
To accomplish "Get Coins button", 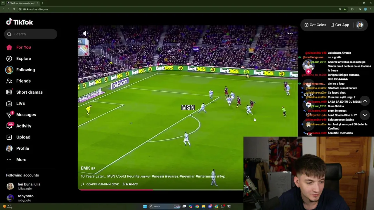I will click(x=315, y=25).
